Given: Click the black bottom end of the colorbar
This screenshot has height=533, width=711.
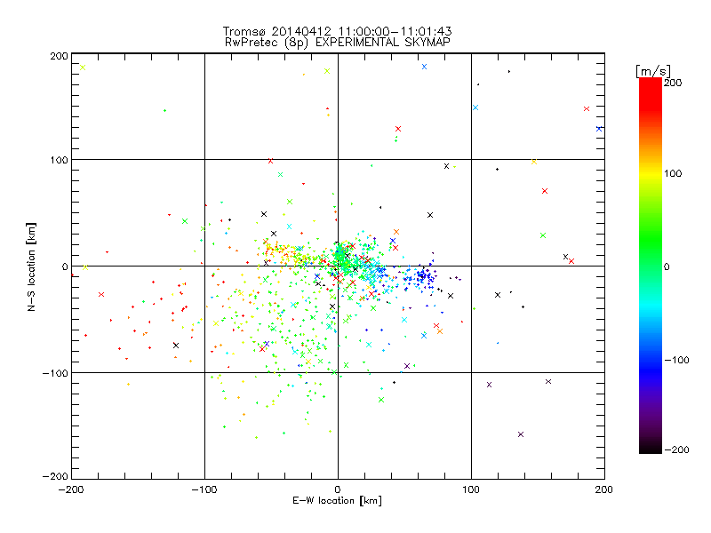Looking at the screenshot, I should pos(651,448).
